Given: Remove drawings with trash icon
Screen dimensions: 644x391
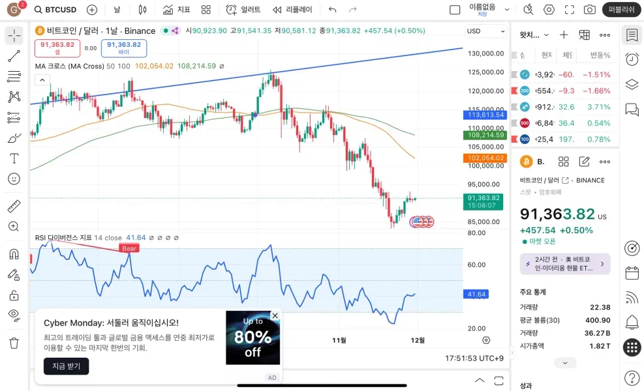Looking at the screenshot, I should pos(14,343).
